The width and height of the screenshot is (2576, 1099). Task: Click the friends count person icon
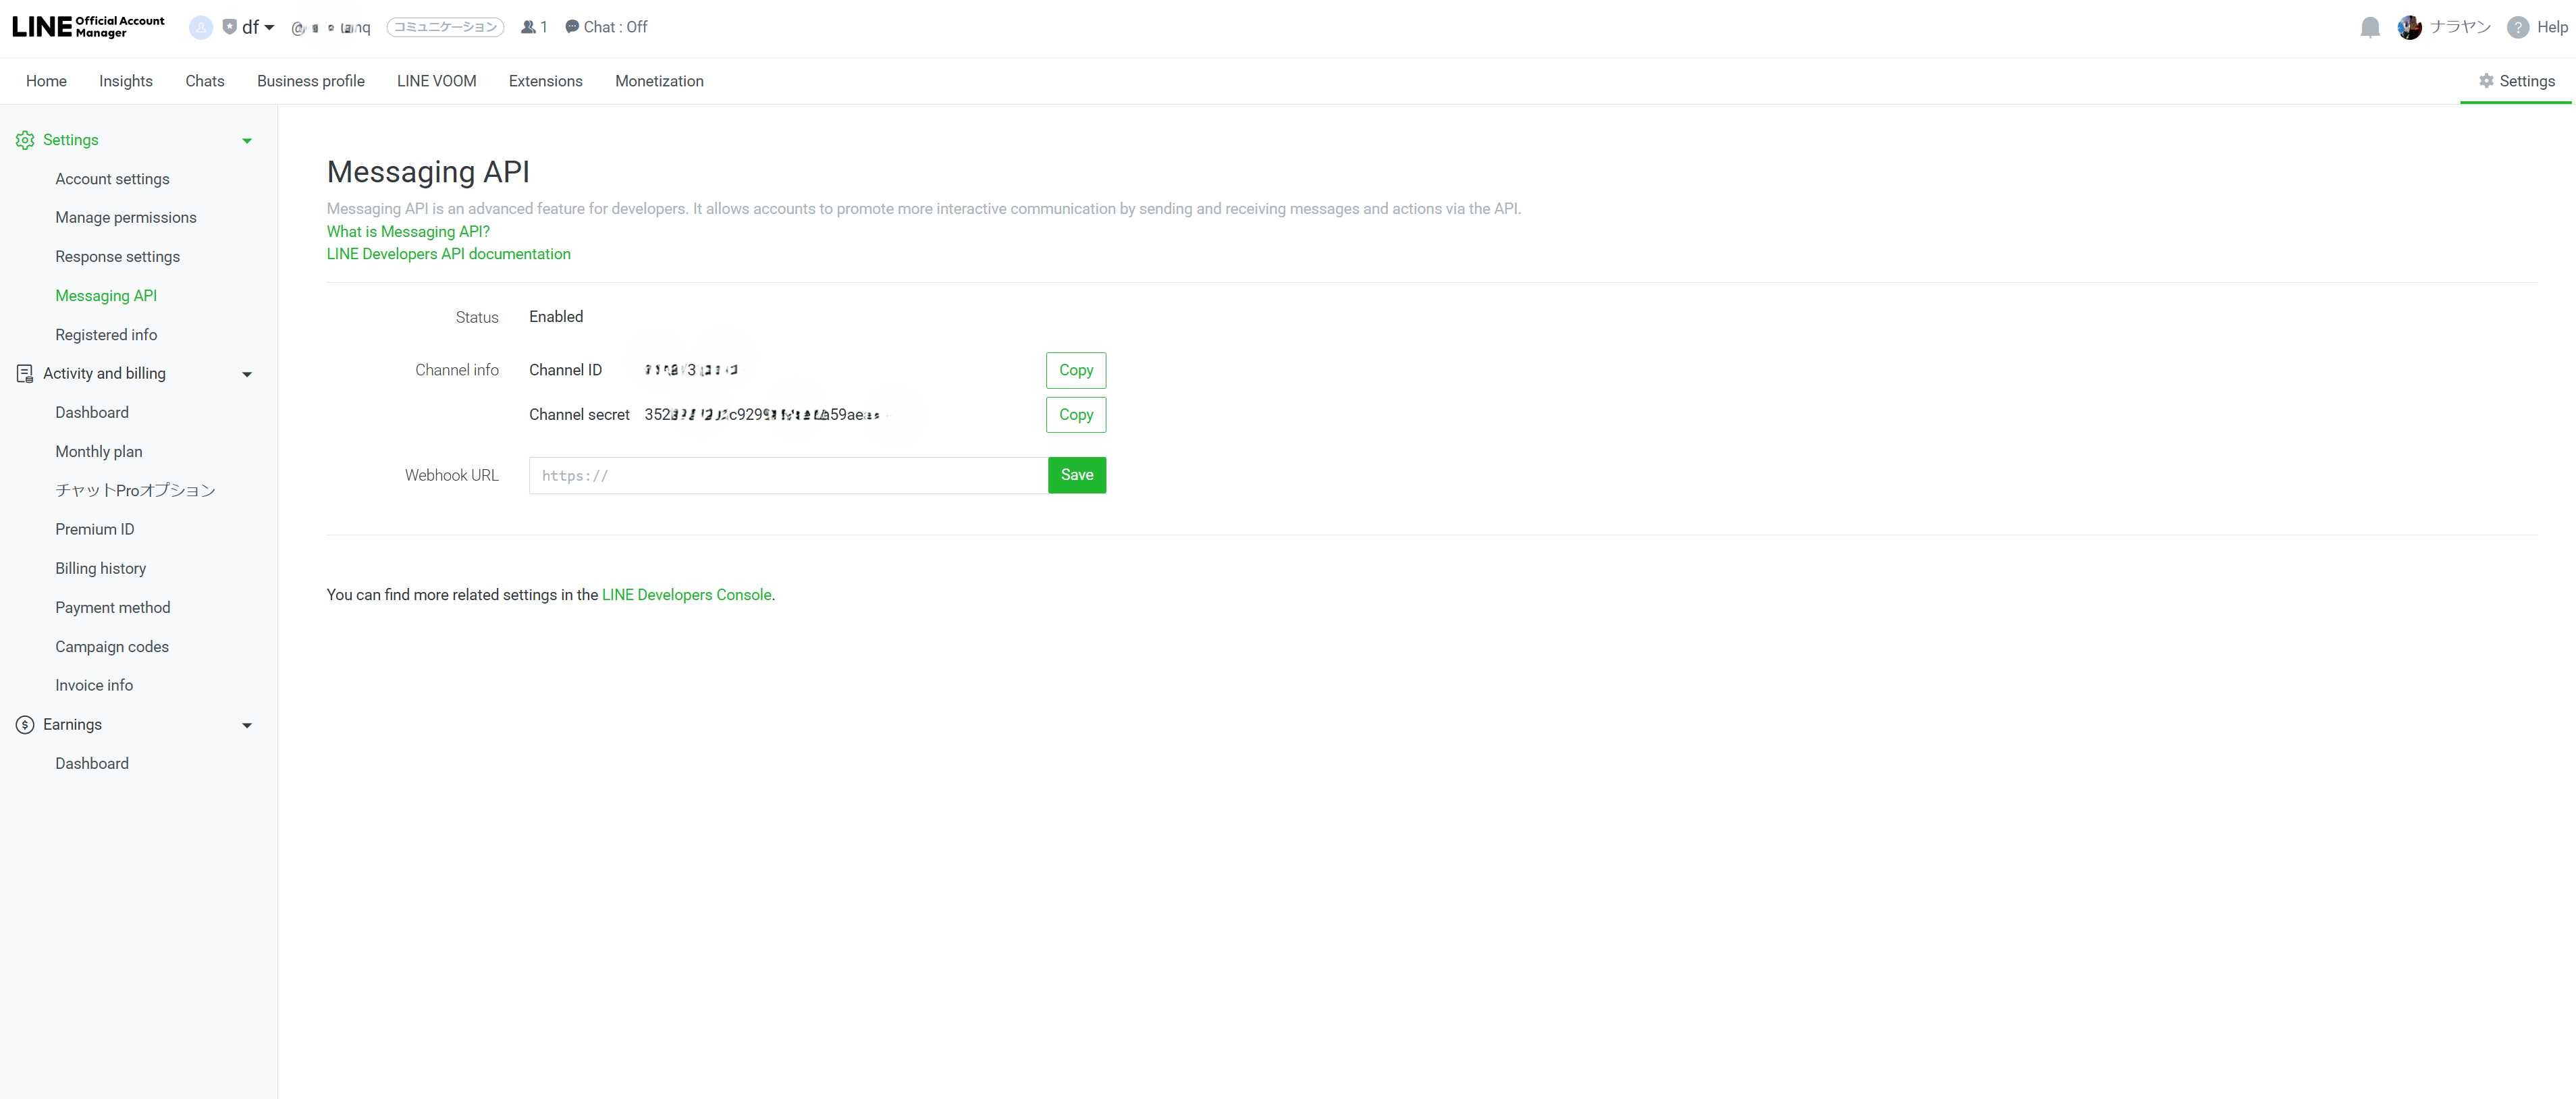tap(527, 28)
